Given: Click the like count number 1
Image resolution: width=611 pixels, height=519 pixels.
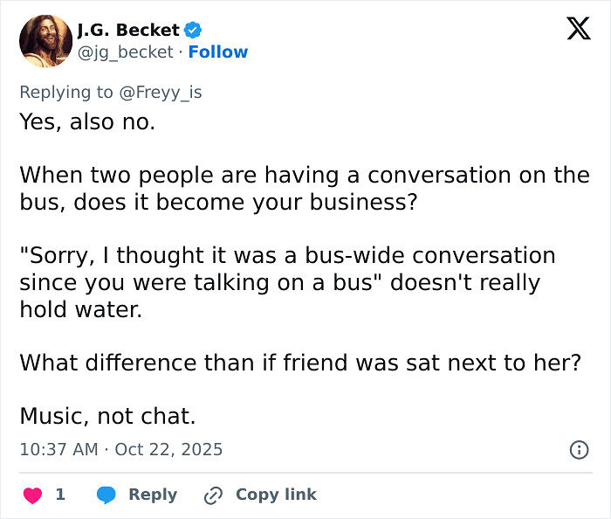Looking at the screenshot, I should (x=60, y=495).
